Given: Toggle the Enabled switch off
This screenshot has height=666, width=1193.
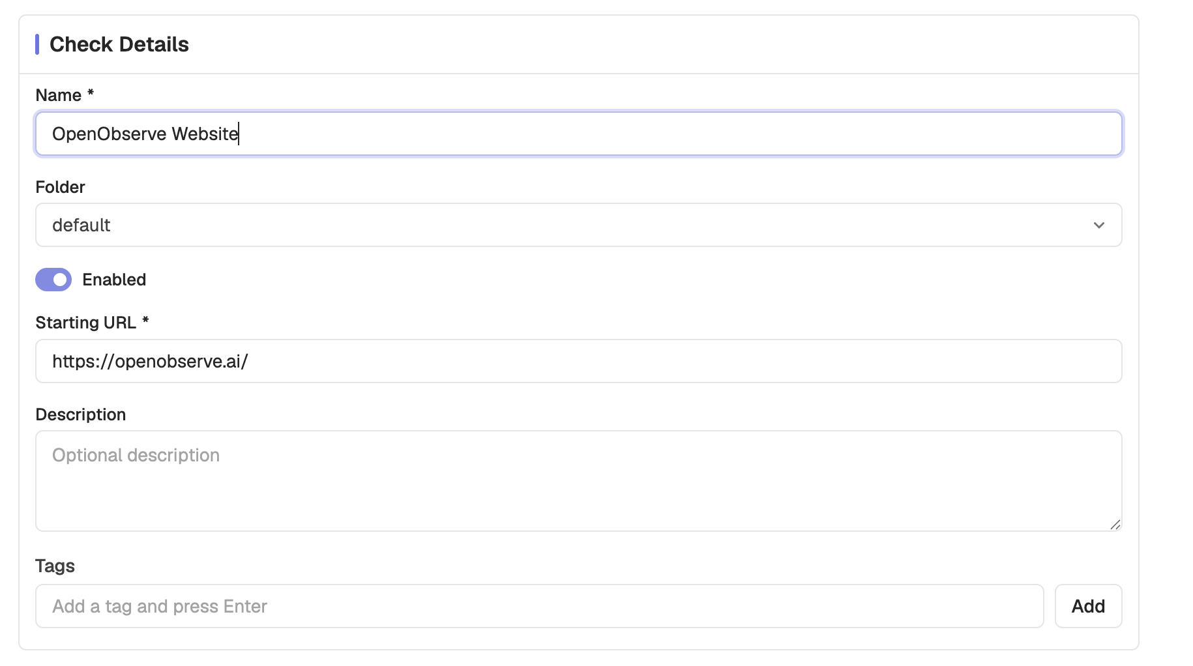Looking at the screenshot, I should (x=53, y=280).
